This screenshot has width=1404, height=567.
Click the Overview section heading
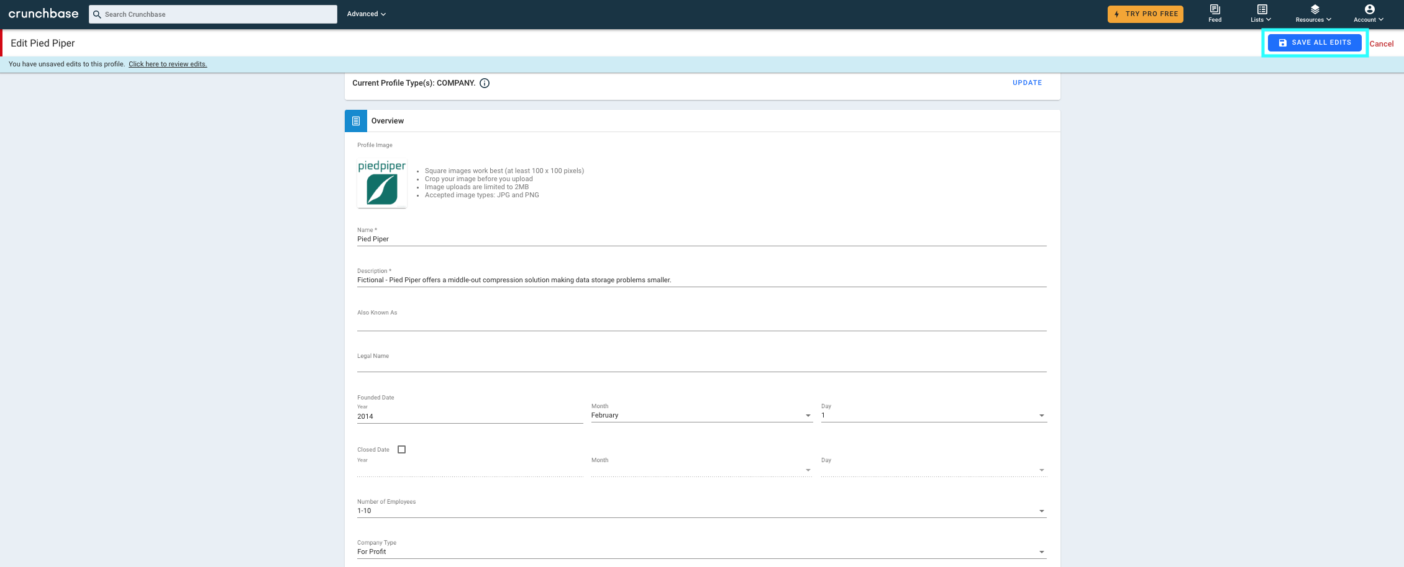(388, 121)
